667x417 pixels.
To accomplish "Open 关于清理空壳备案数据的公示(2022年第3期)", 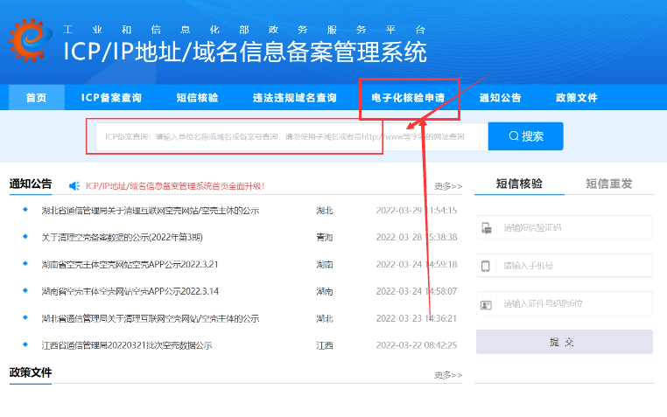I will [x=122, y=238].
